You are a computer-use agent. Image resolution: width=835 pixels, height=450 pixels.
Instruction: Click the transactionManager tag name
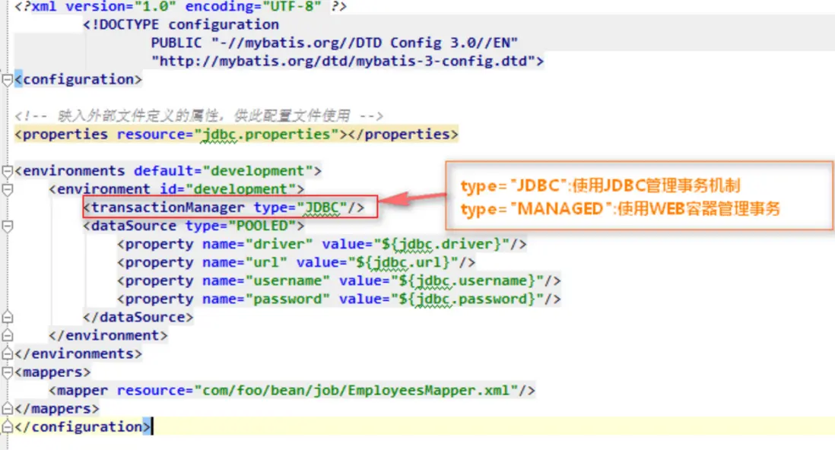point(168,208)
